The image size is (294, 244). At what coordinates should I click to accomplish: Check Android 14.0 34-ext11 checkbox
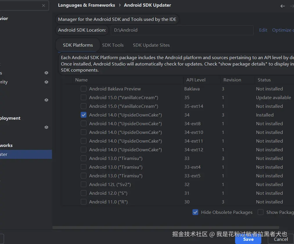click(83, 141)
